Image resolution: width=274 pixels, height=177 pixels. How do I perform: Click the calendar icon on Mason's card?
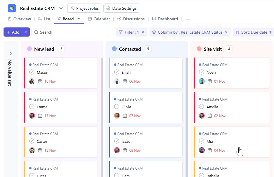[40, 81]
